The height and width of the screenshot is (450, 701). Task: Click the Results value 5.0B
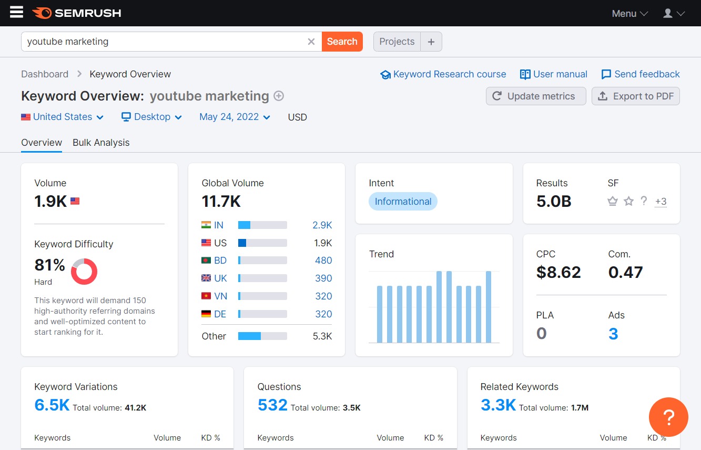[554, 201]
